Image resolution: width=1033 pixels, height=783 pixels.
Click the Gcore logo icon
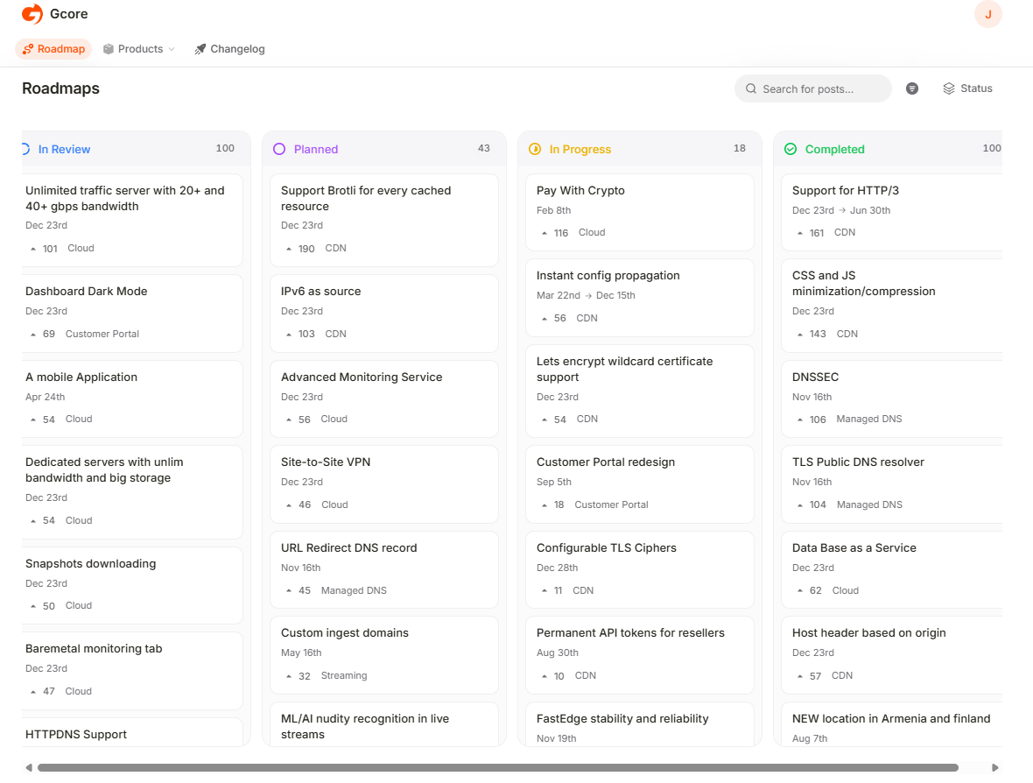click(32, 14)
